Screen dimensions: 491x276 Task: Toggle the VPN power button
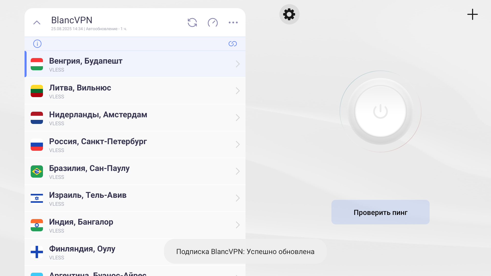click(380, 111)
